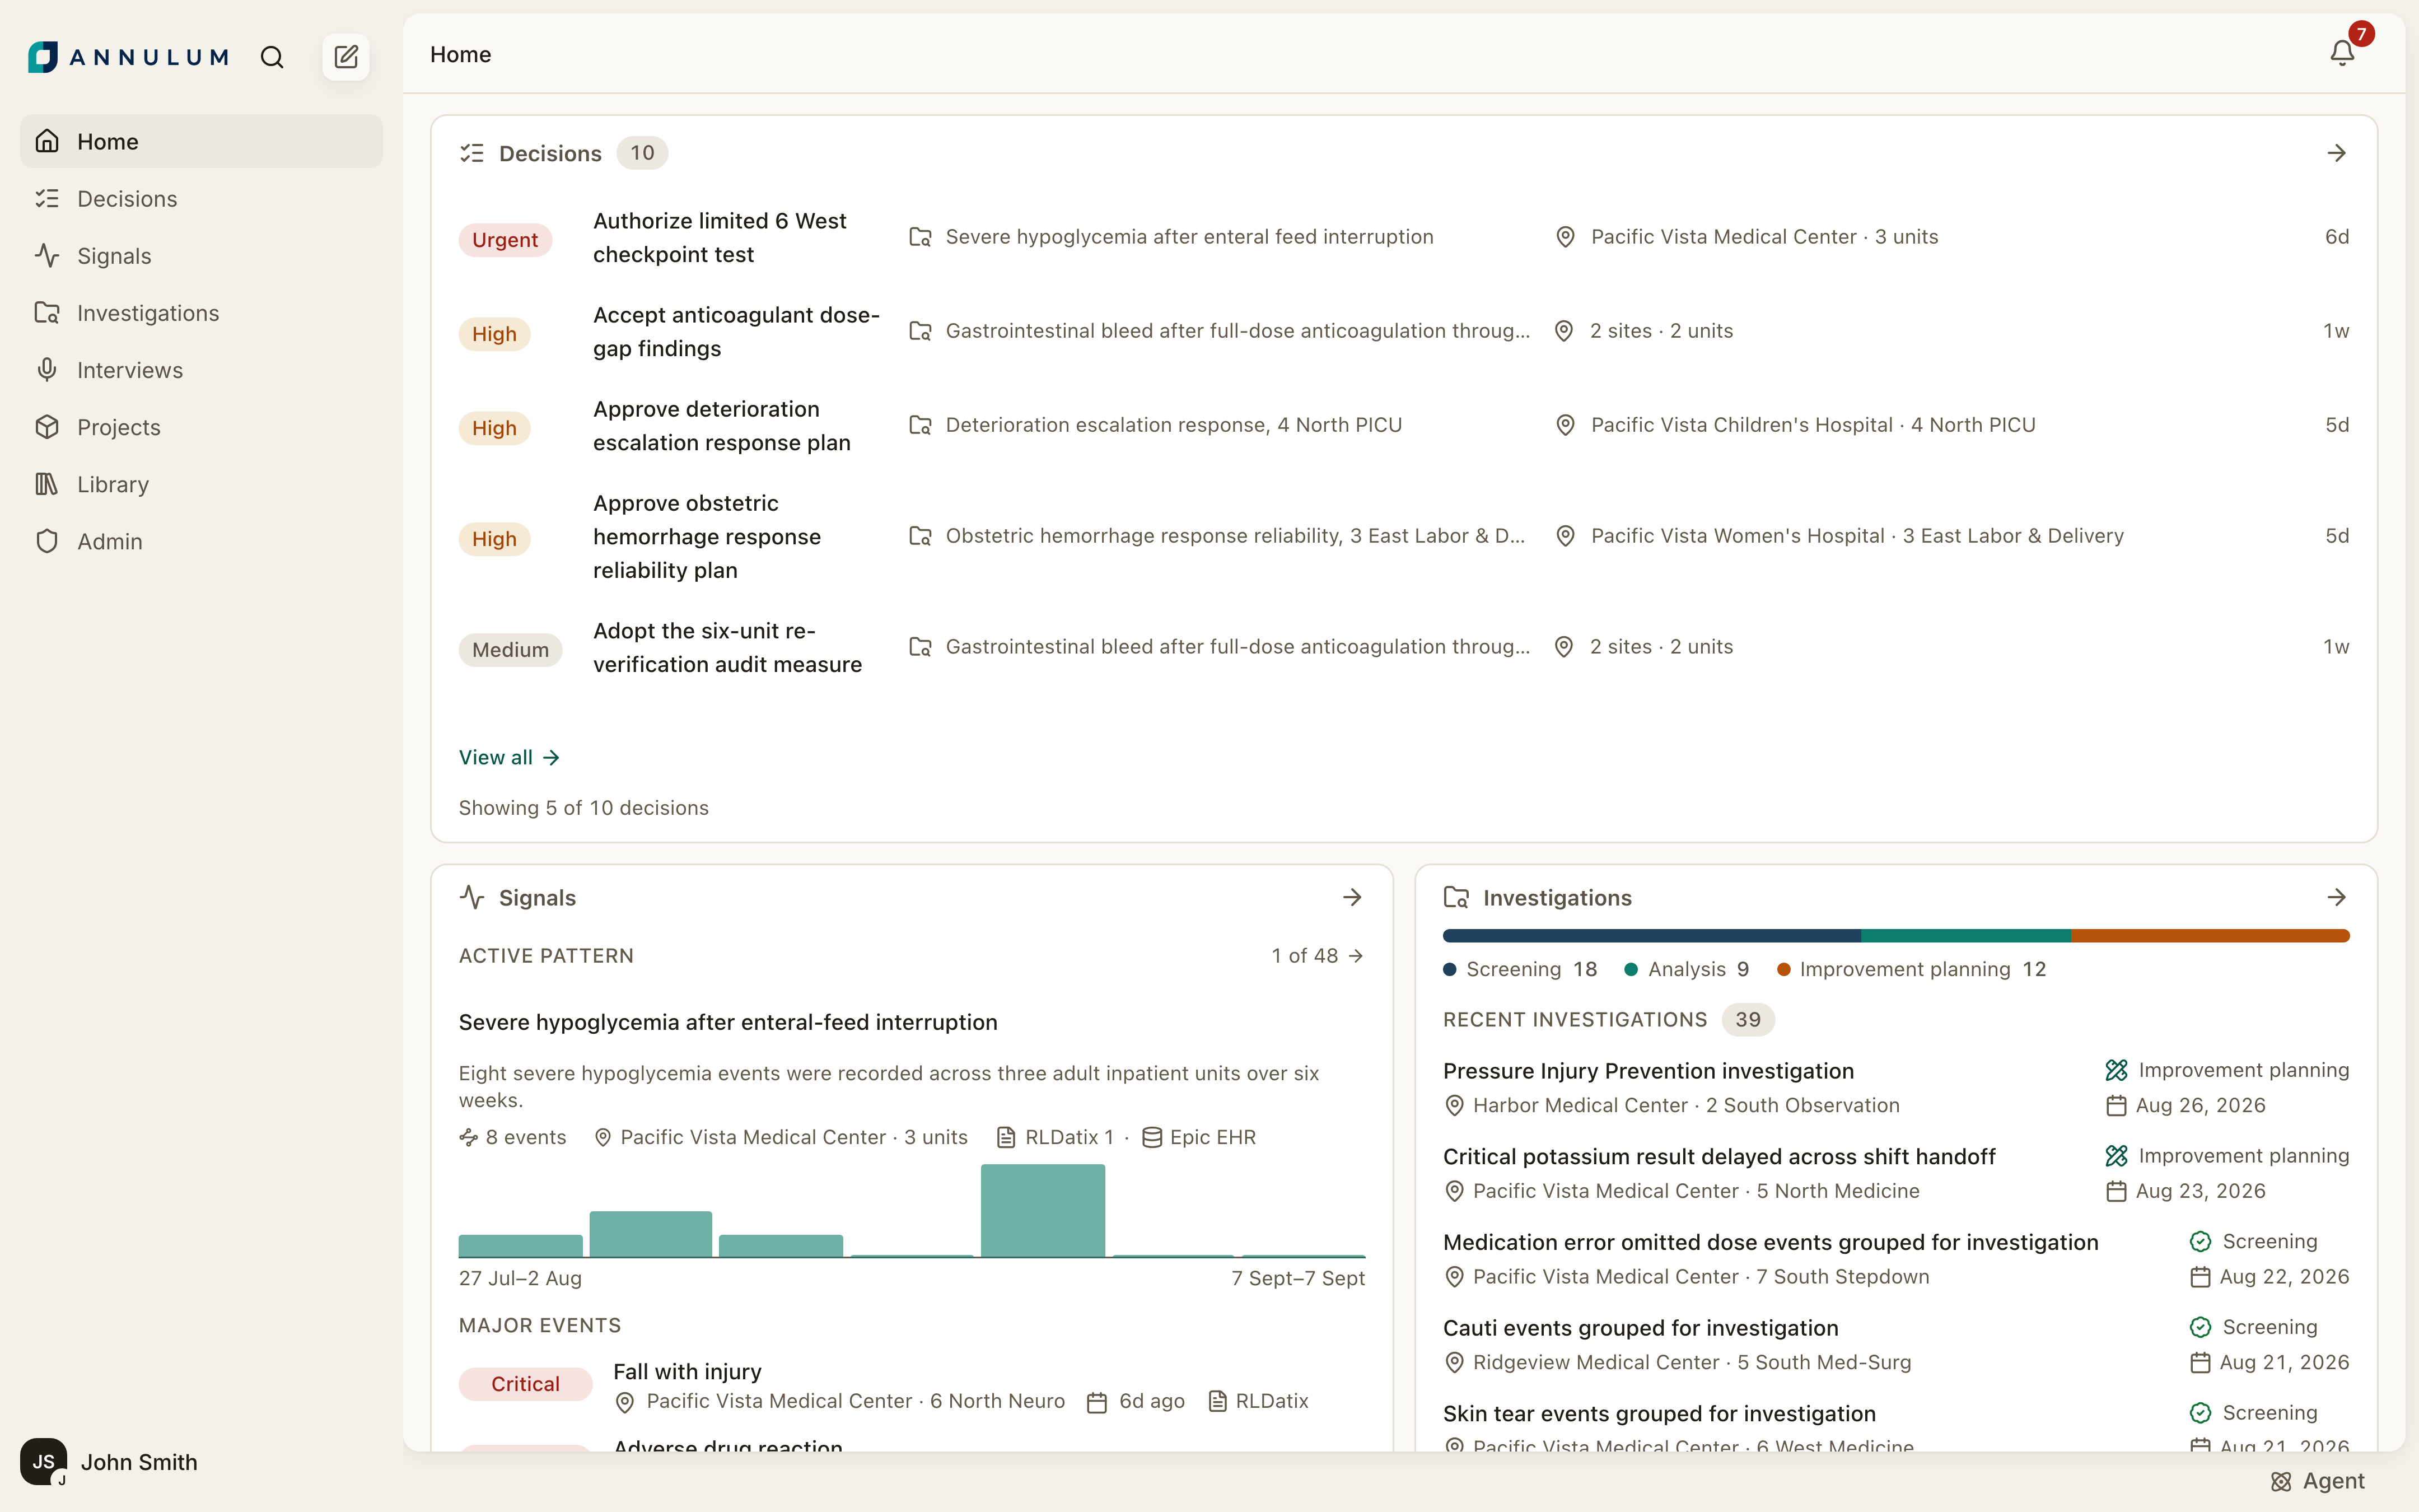Open the notifications bell
This screenshot has height=1512, width=2419.
2342,53
